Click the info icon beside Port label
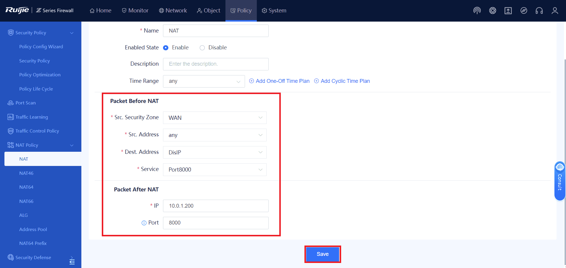The image size is (566, 268). 144,223
